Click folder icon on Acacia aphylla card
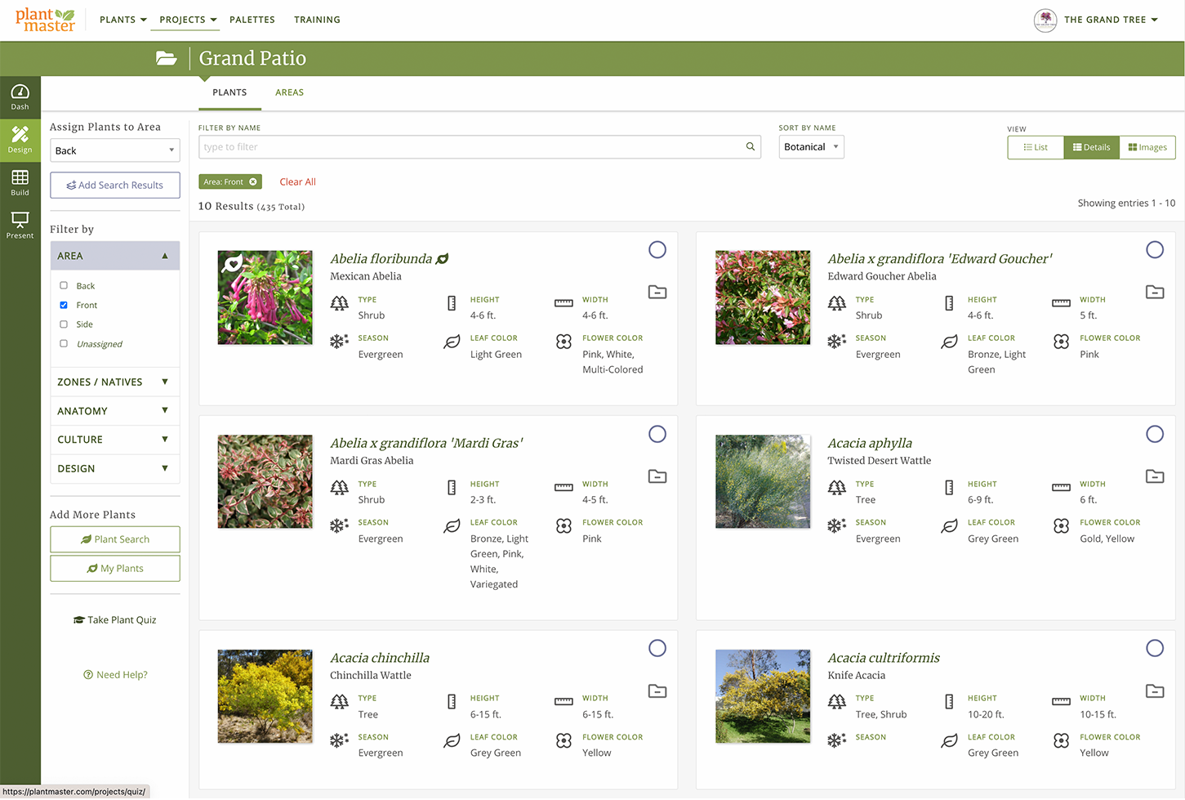1185x800 pixels. click(x=1155, y=476)
